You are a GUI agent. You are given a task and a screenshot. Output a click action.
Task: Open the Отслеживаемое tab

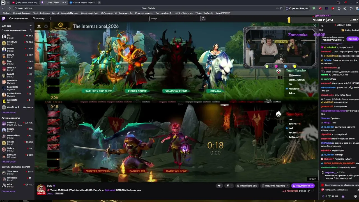click(19, 19)
